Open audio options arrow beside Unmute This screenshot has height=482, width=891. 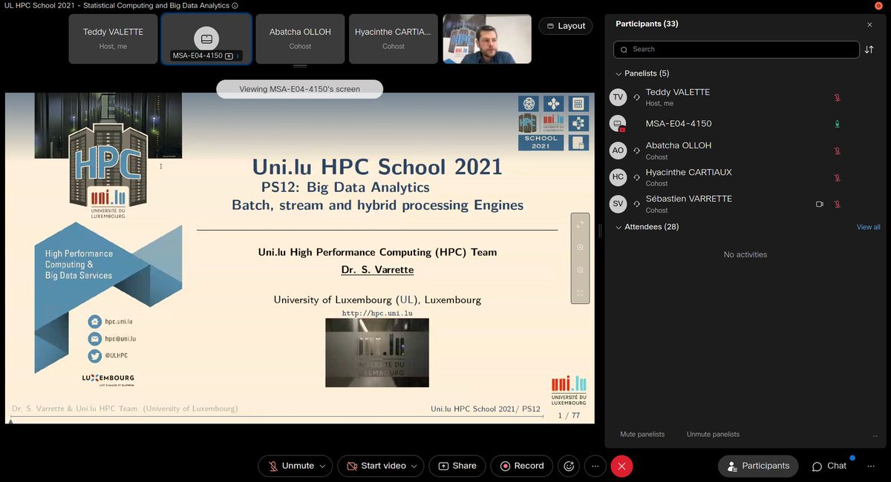(323, 466)
